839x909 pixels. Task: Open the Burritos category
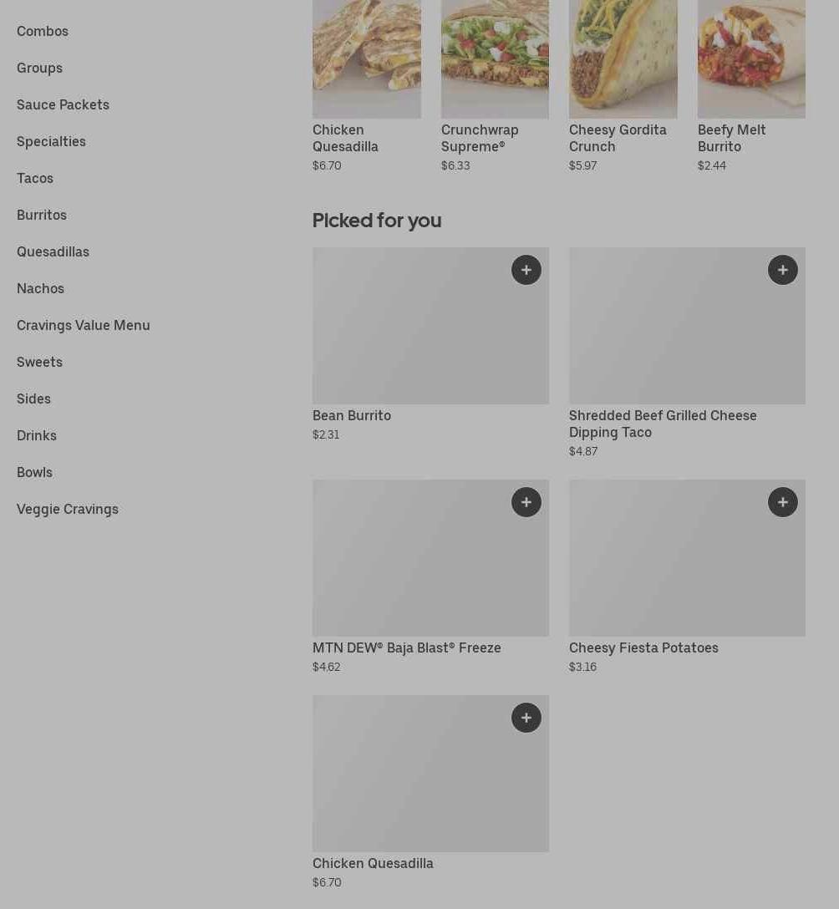(42, 215)
